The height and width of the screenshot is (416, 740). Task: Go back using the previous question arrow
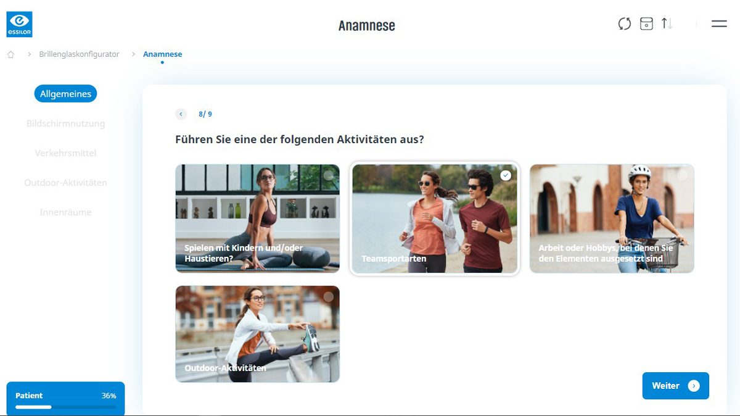(181, 114)
